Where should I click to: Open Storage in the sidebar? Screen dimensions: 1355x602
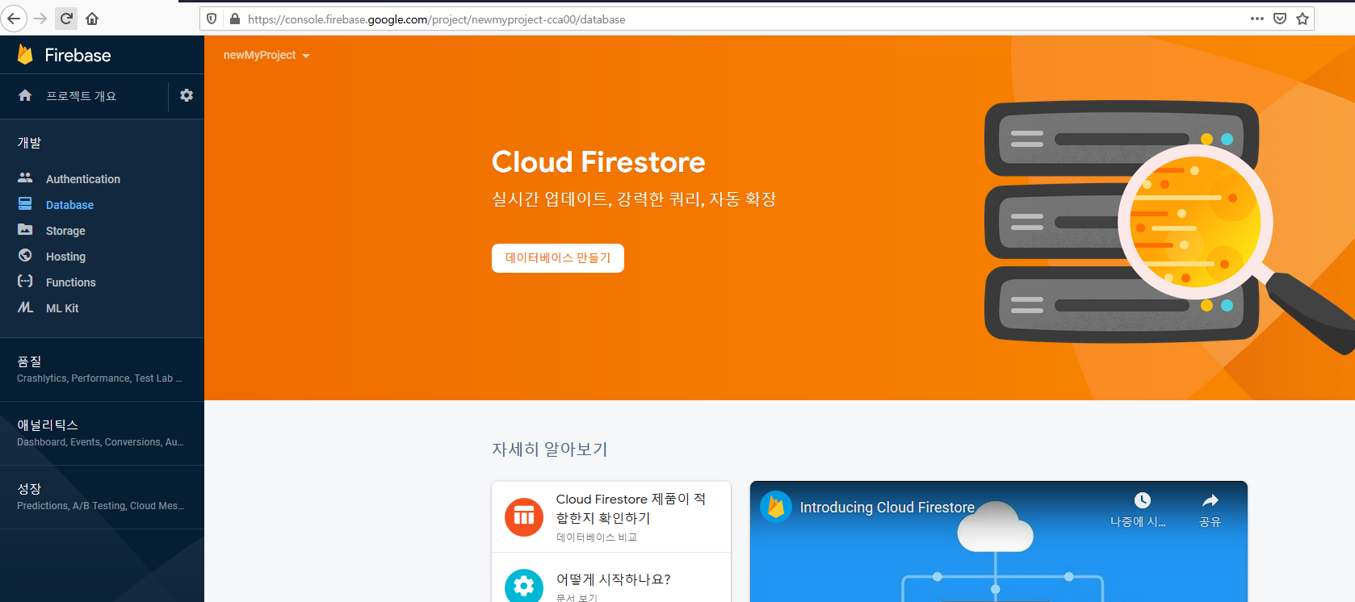pyautogui.click(x=65, y=231)
